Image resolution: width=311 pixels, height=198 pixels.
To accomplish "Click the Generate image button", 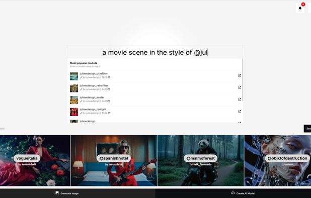I will (x=77, y=193).
